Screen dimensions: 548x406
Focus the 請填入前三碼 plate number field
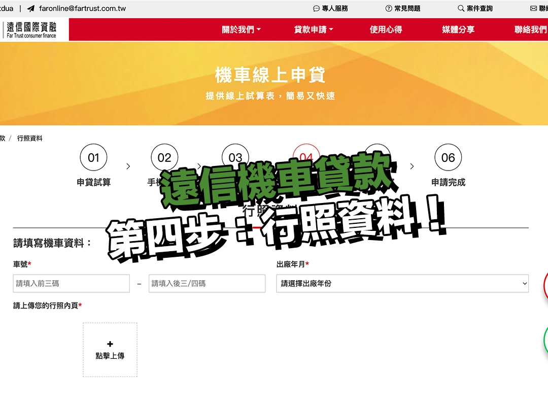[72, 283]
